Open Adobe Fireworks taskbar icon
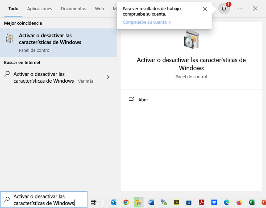Screen dimensions: 266x208 tap(176, 202)
